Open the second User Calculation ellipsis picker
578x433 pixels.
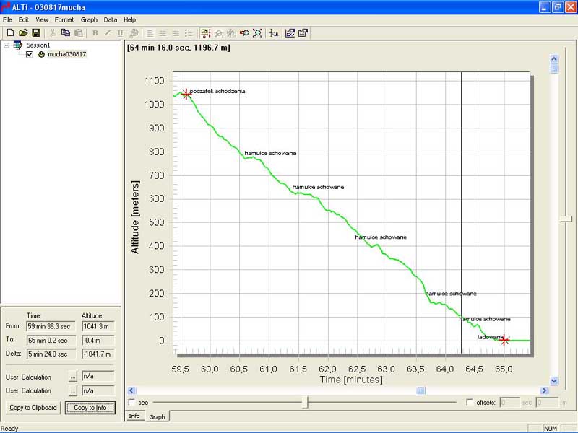72,390
